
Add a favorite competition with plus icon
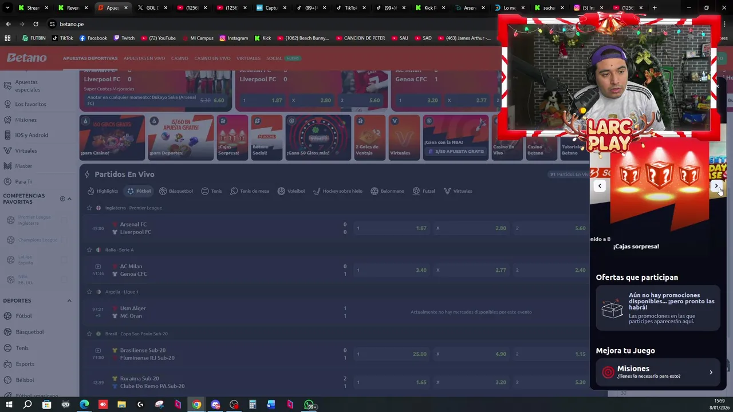tap(62, 199)
